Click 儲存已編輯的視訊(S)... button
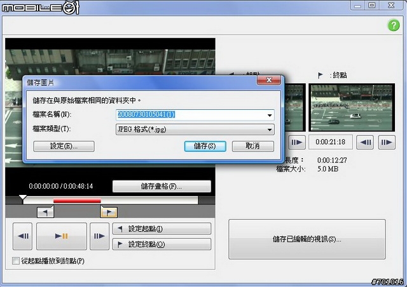Viewport: 407px width, 287px height. pos(307,239)
